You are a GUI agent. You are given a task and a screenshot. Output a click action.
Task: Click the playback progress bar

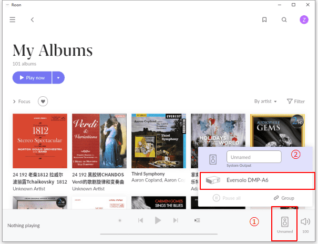pyautogui.click(x=159, y=234)
